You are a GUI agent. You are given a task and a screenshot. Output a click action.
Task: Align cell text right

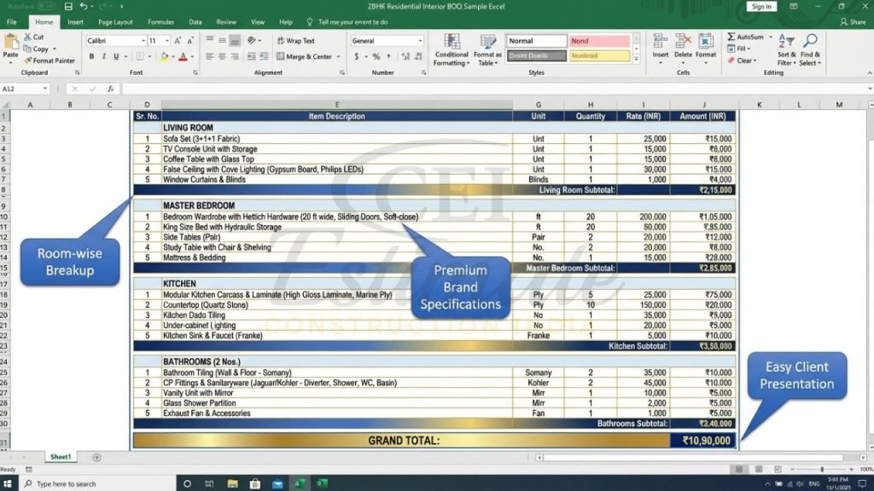coord(235,57)
